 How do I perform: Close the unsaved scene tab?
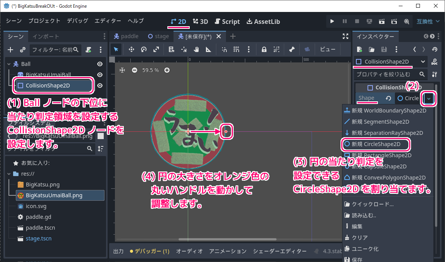pos(219,36)
